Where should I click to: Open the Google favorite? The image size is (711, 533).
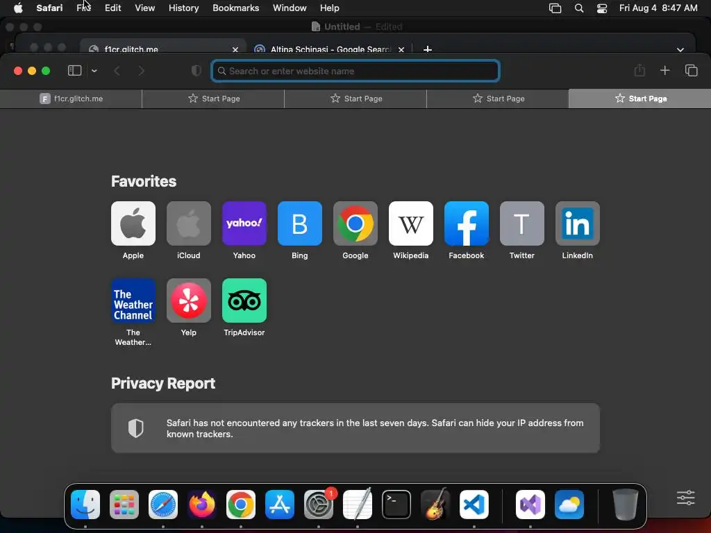355,223
